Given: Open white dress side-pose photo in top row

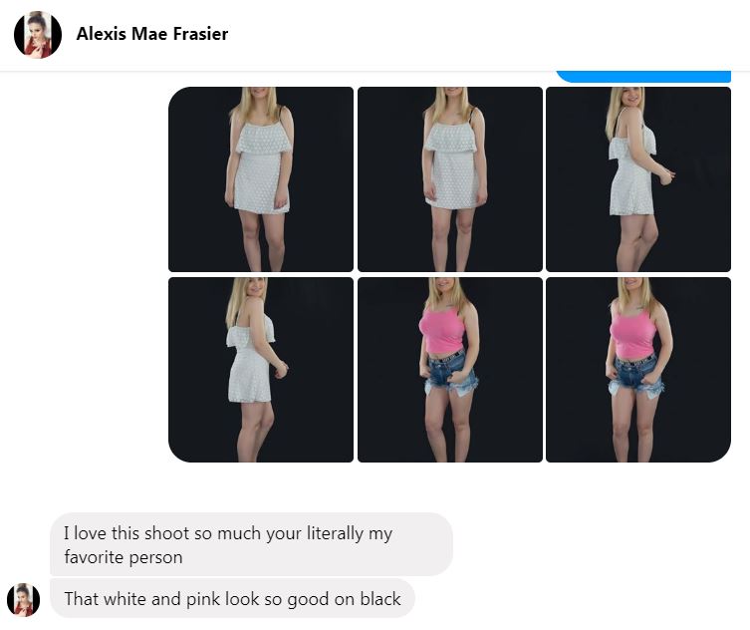Looking at the screenshot, I should (638, 179).
